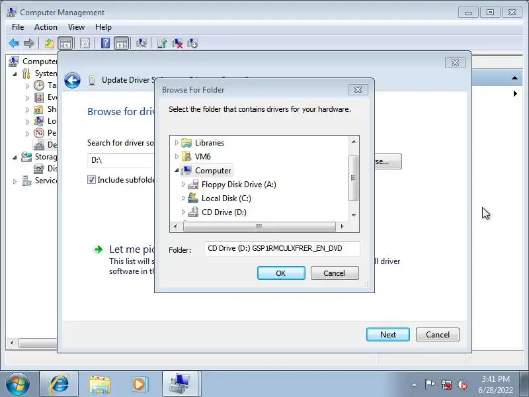The height and width of the screenshot is (397, 529).
Task: Collapse the Computer node in folder tree
Action: pyautogui.click(x=177, y=171)
